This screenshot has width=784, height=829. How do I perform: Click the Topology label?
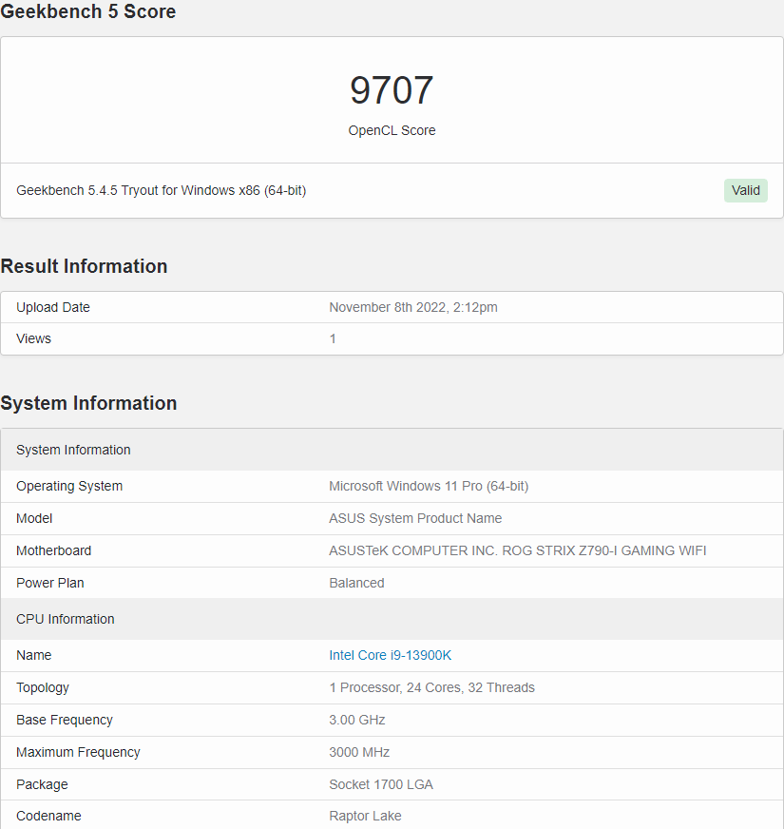43,687
